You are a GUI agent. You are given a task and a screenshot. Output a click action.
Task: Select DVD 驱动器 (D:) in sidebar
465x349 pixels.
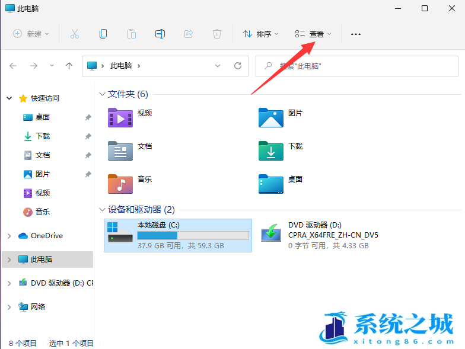coord(56,283)
